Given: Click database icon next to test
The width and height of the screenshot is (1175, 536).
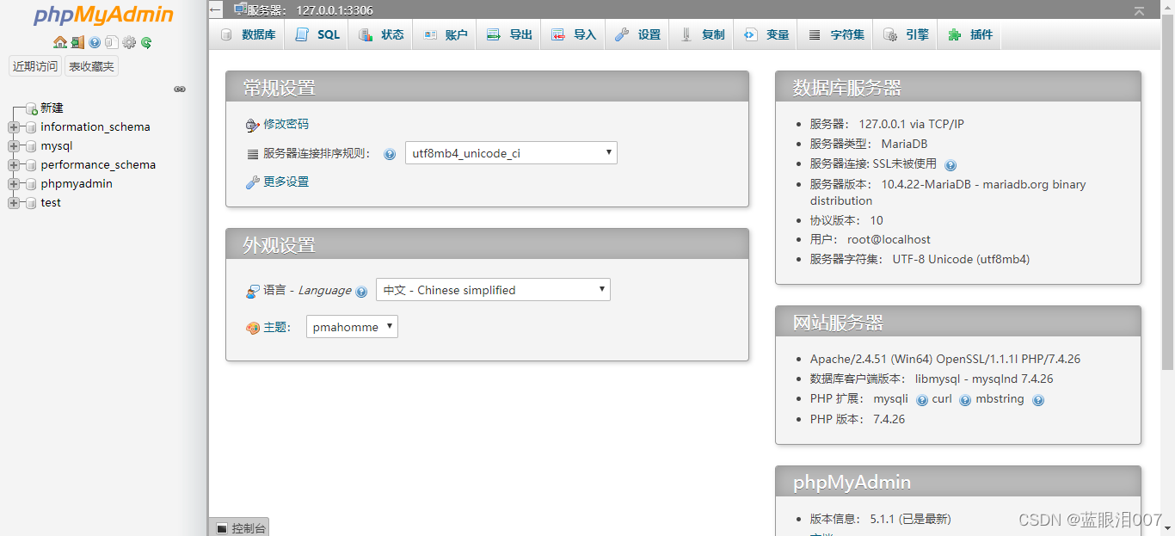Looking at the screenshot, I should click(31, 203).
